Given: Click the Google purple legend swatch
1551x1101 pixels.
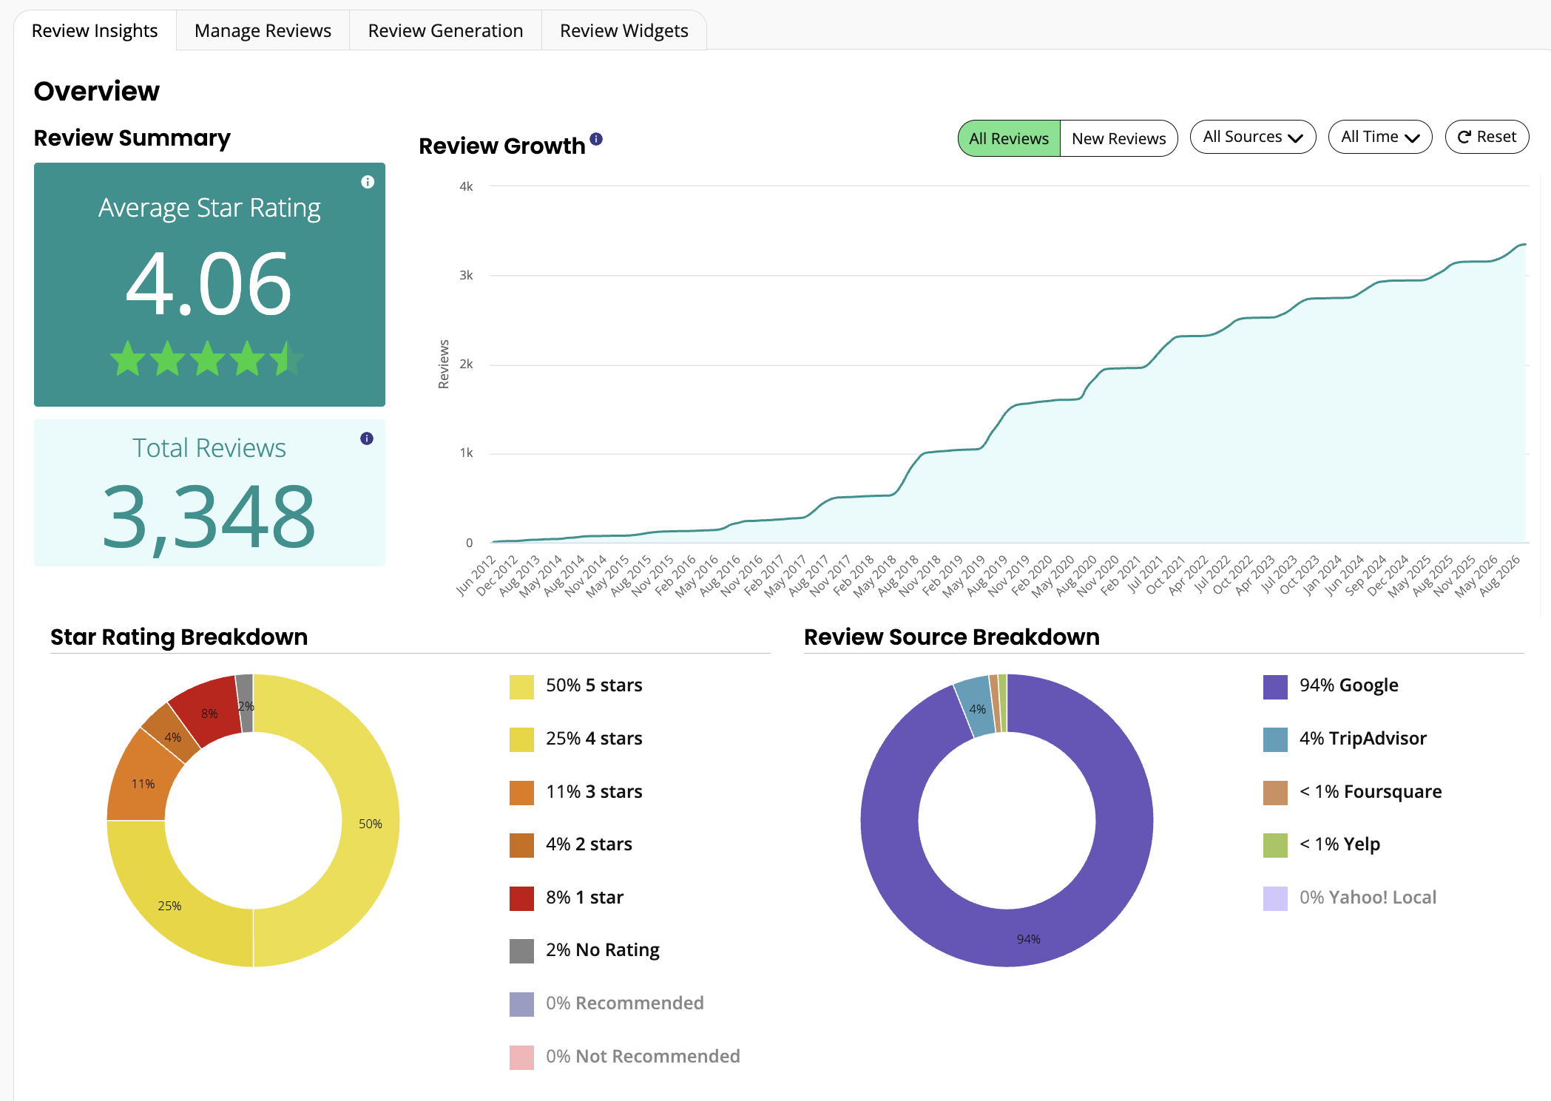Looking at the screenshot, I should pos(1275,686).
